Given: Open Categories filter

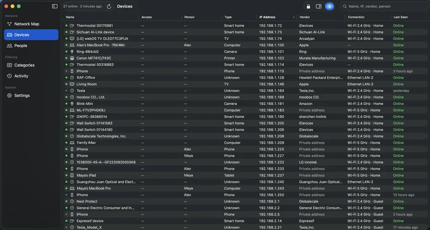Looking at the screenshot, I should pyautogui.click(x=31, y=65).
